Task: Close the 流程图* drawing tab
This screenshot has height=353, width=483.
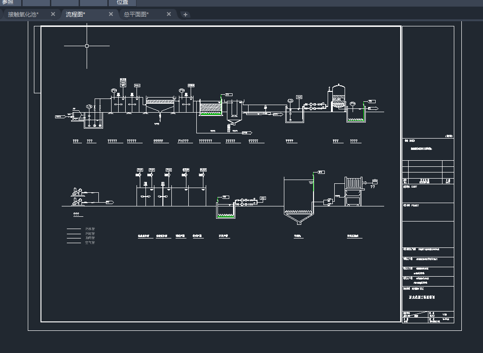Action: [x=111, y=14]
